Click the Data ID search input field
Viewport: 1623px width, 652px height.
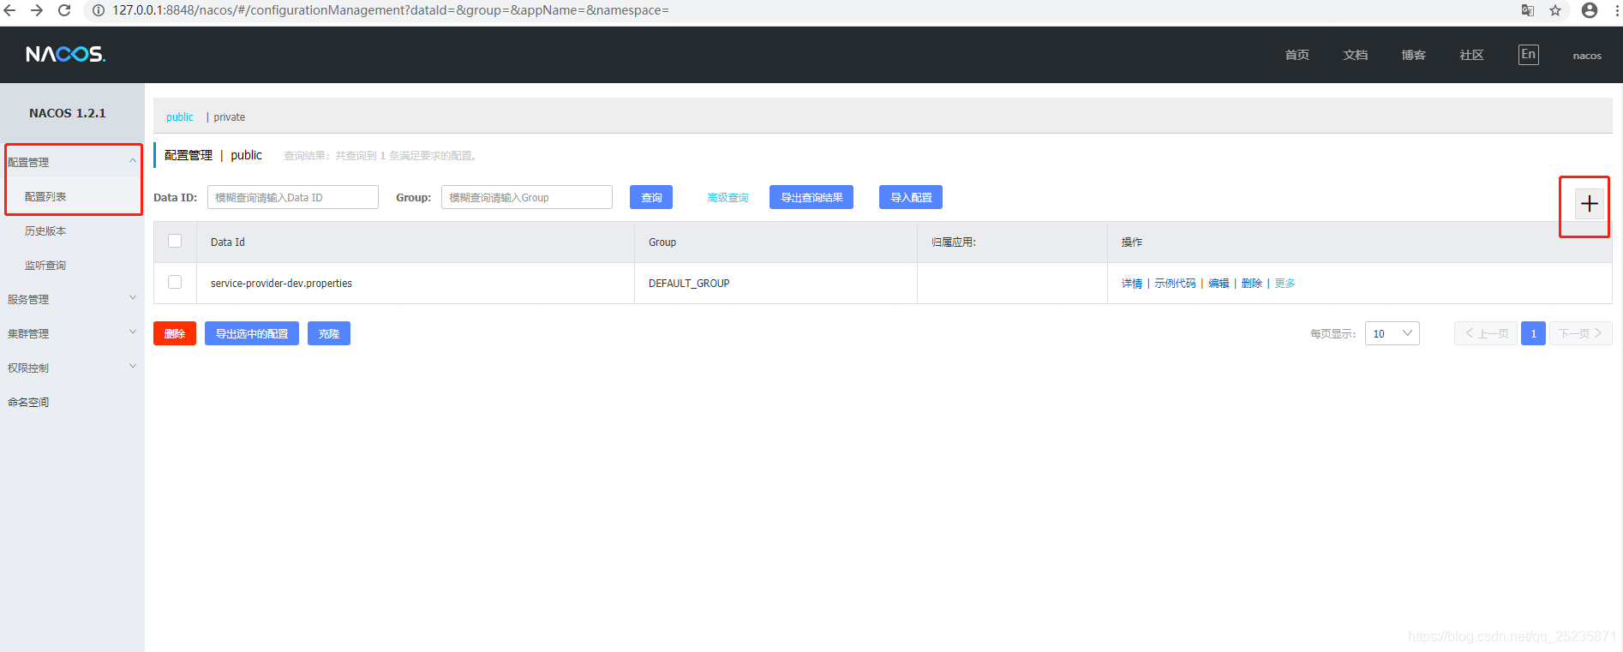coord(292,197)
